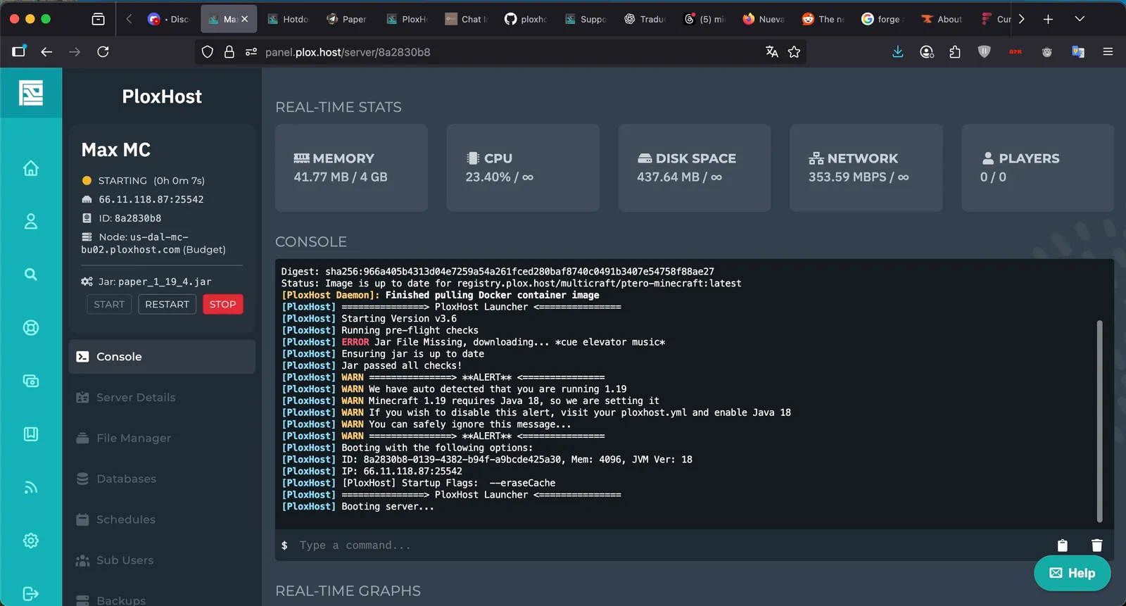Open the user account icon in left rail
The width and height of the screenshot is (1126, 606).
[x=31, y=221]
